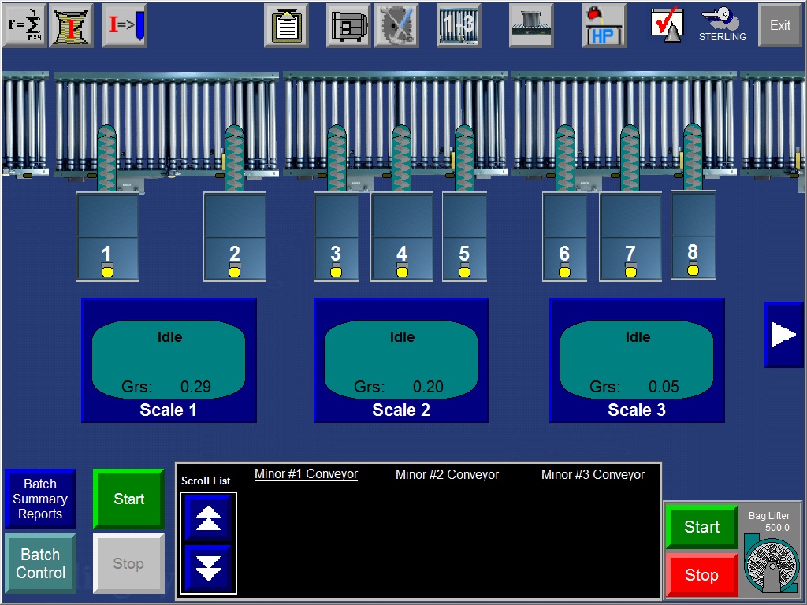
Task: Click the inventory spool icon
Action: [72, 25]
